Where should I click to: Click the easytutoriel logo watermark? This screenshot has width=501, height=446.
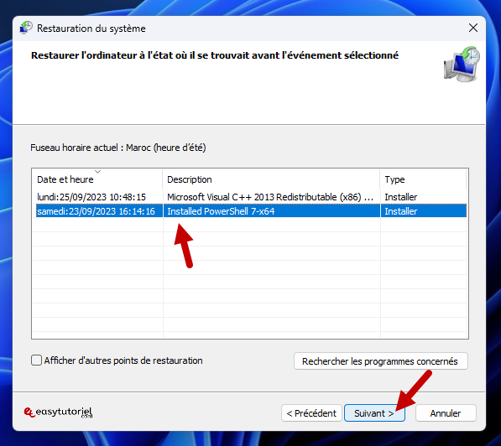[x=58, y=412]
